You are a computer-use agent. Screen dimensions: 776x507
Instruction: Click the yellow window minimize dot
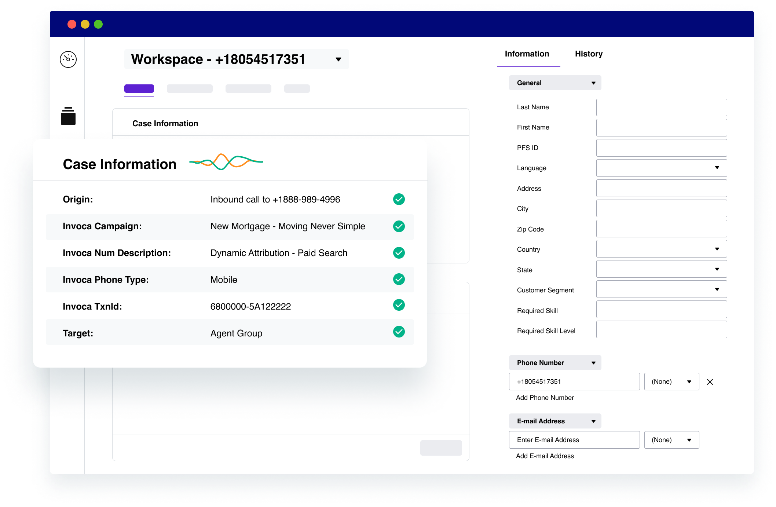click(x=85, y=24)
